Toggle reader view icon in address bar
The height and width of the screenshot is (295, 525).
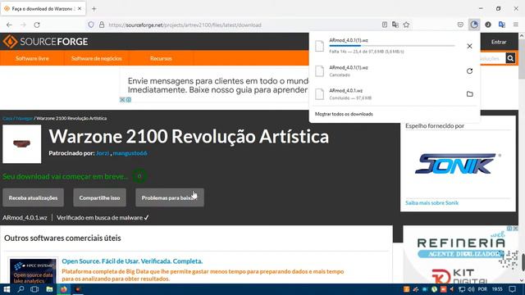point(385,25)
